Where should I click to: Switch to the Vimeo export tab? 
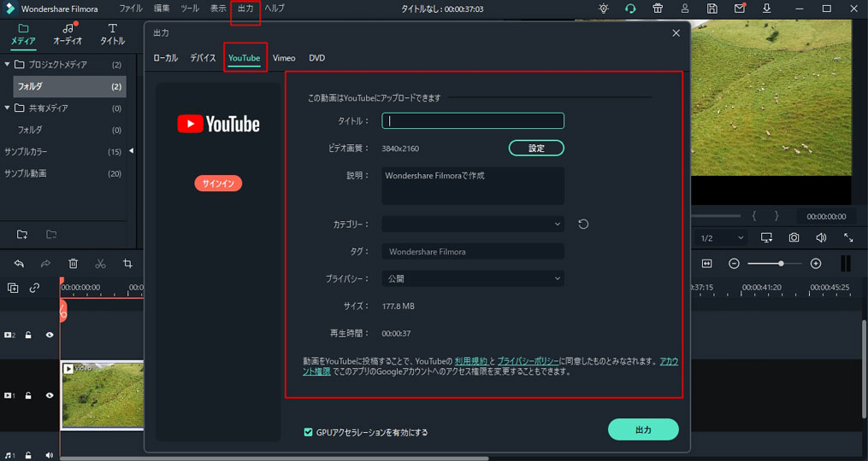[x=284, y=58]
